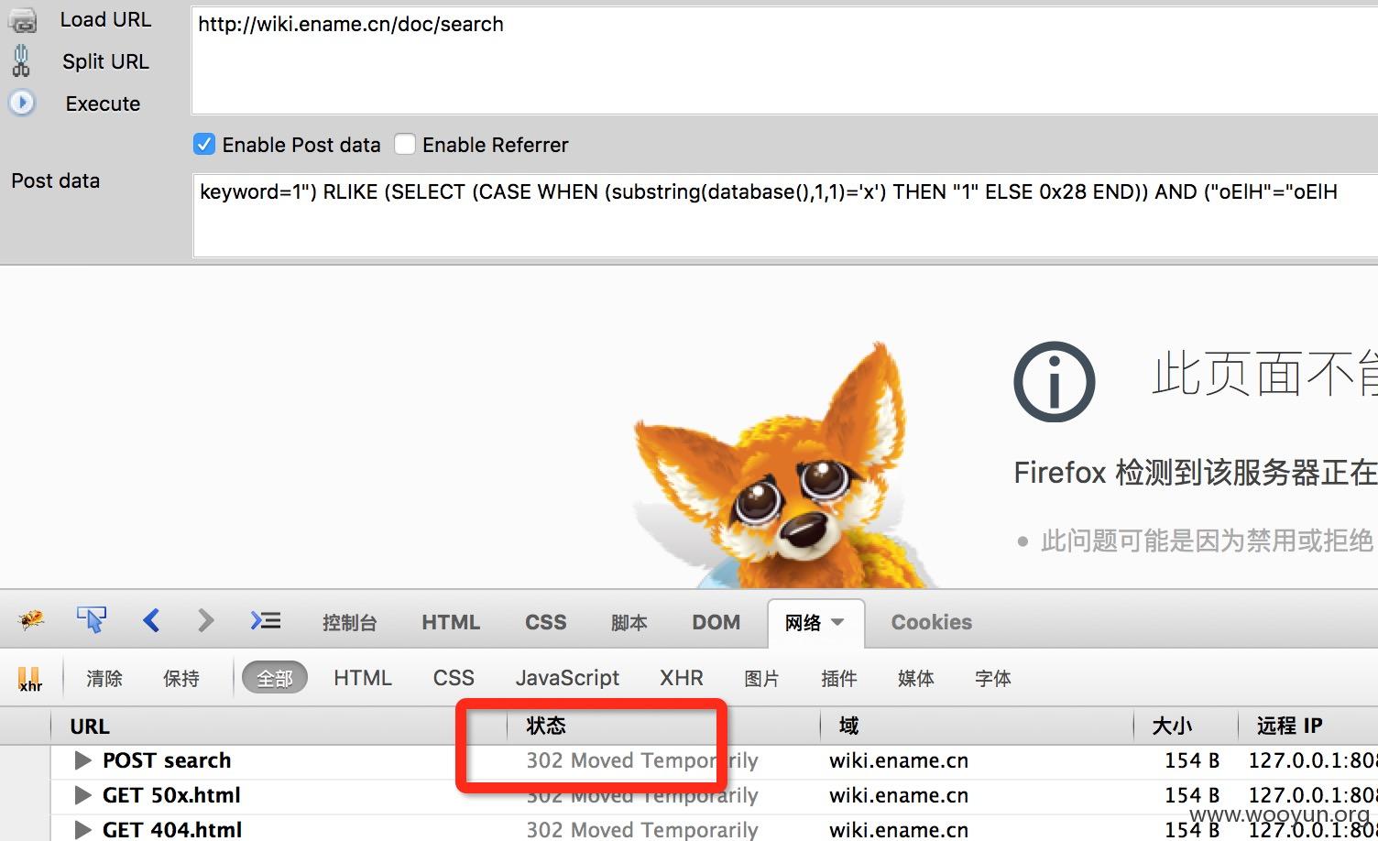Expand the GET 50x.html request row
The image size is (1378, 841).
83,795
